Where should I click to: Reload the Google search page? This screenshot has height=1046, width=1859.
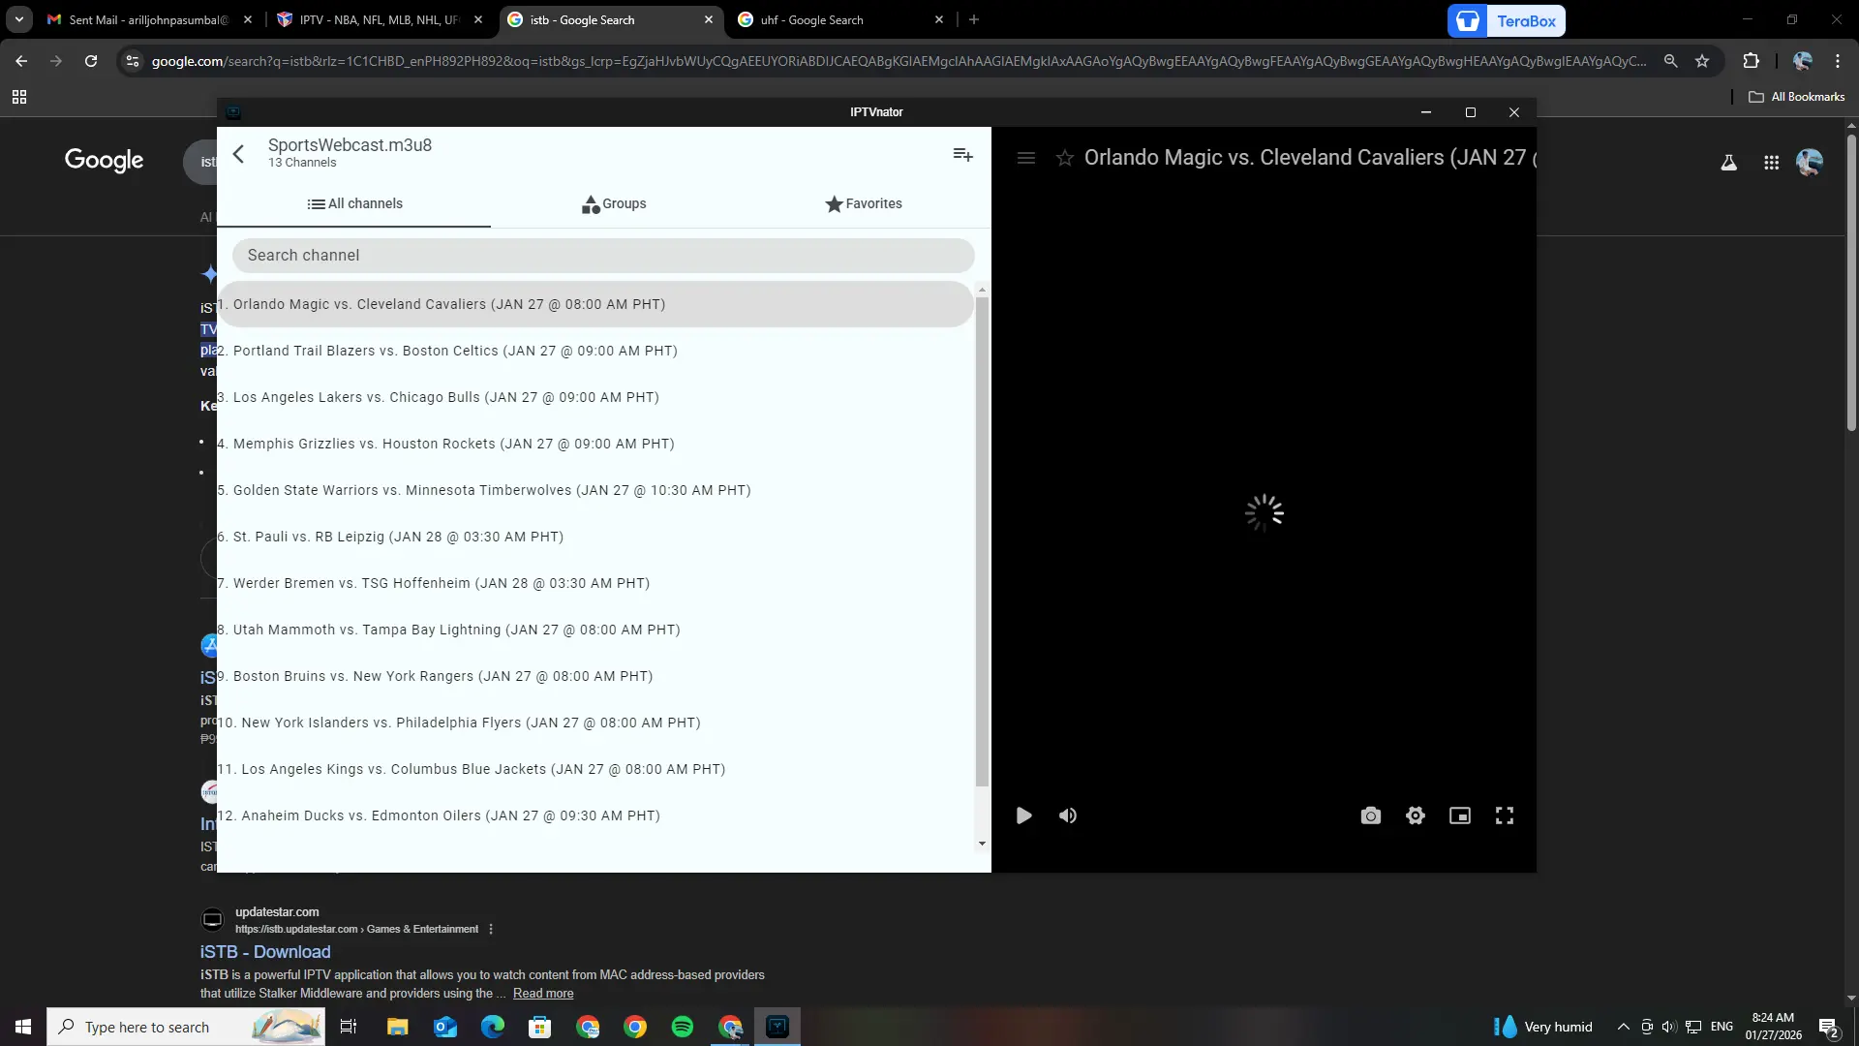pos(91,61)
